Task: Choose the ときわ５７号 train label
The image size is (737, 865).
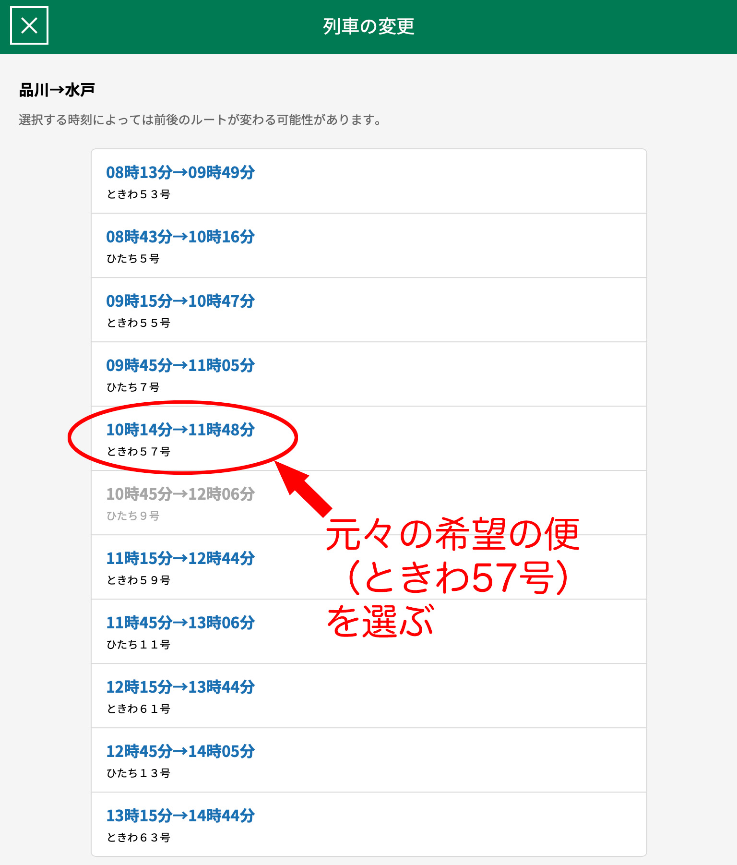Action: (x=138, y=452)
